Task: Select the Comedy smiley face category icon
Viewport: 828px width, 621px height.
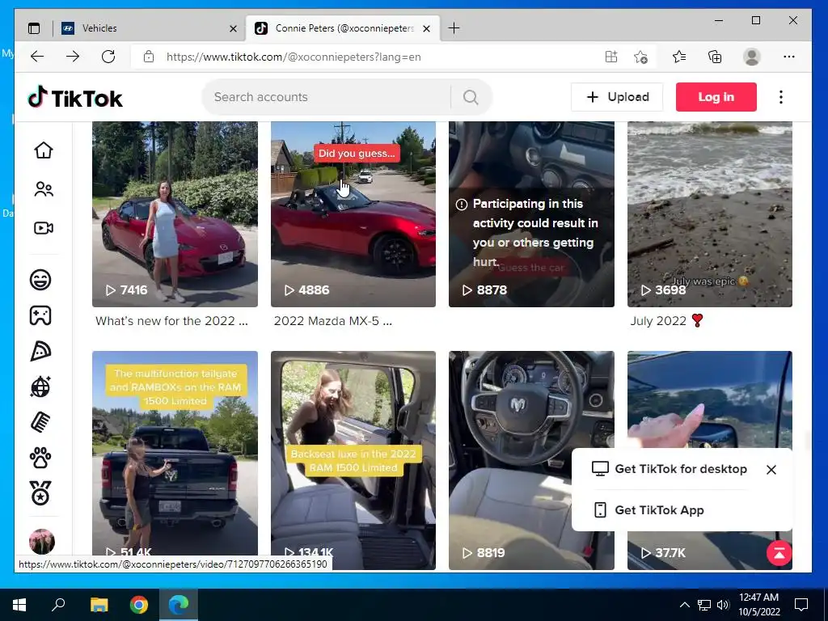Action: [x=40, y=279]
